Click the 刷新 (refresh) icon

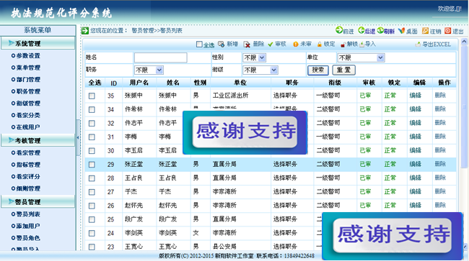tap(380, 30)
